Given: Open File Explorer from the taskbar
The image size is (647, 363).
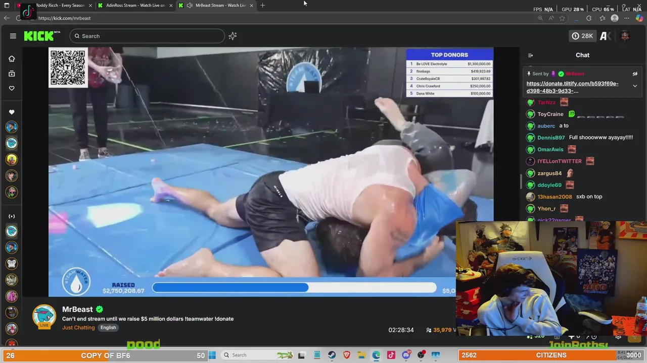Looking at the screenshot, I should (361, 355).
